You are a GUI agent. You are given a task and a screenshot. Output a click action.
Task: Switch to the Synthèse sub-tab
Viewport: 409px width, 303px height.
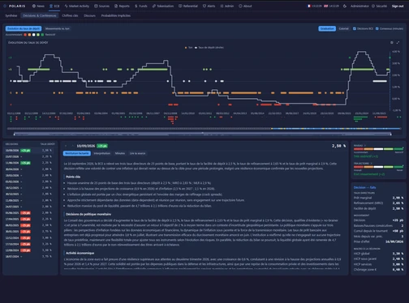11,15
